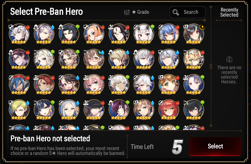This screenshot has width=251, height=164.
Task: Select the glasses-wearing black-haired mage in first row
Action: point(119,34)
